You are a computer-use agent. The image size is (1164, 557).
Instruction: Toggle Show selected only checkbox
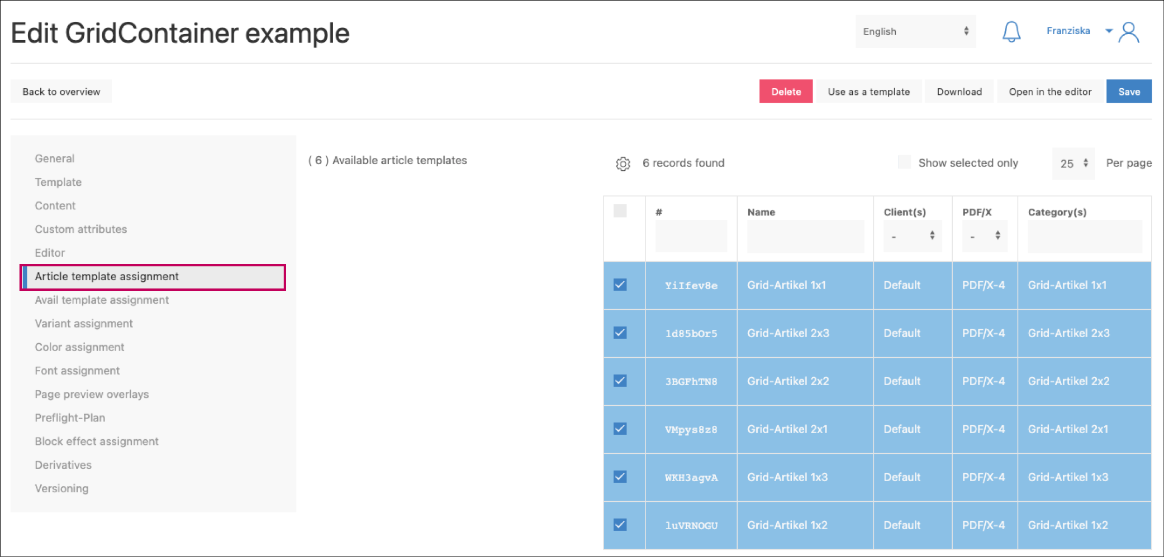pyautogui.click(x=904, y=162)
